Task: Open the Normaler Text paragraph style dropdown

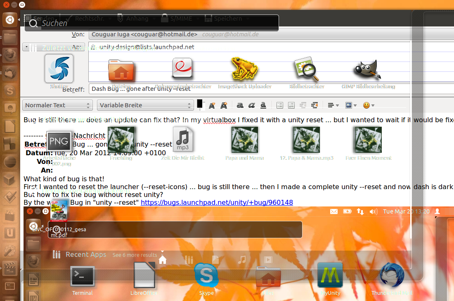Action: (x=57, y=105)
